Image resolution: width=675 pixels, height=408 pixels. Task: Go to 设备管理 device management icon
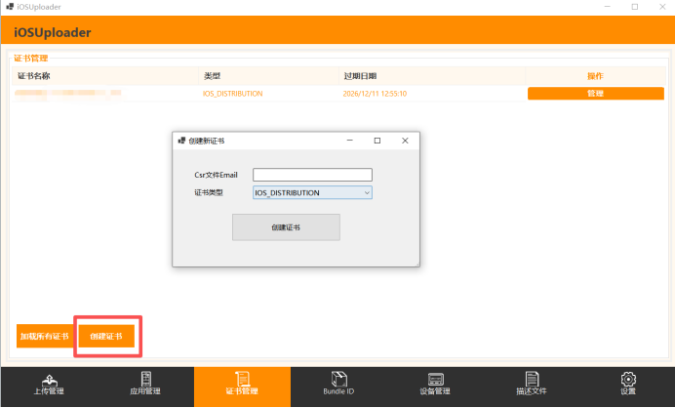(x=435, y=379)
